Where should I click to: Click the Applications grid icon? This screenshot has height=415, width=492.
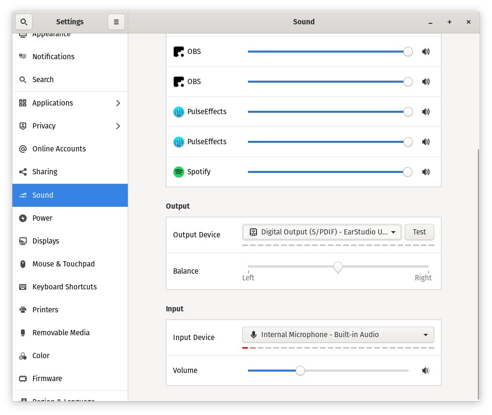click(x=22, y=103)
